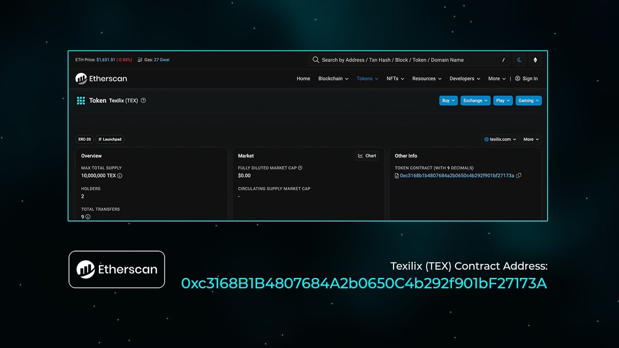This screenshot has width=619, height=348.
Task: Click the ERC-20 tag
Action: [85, 139]
